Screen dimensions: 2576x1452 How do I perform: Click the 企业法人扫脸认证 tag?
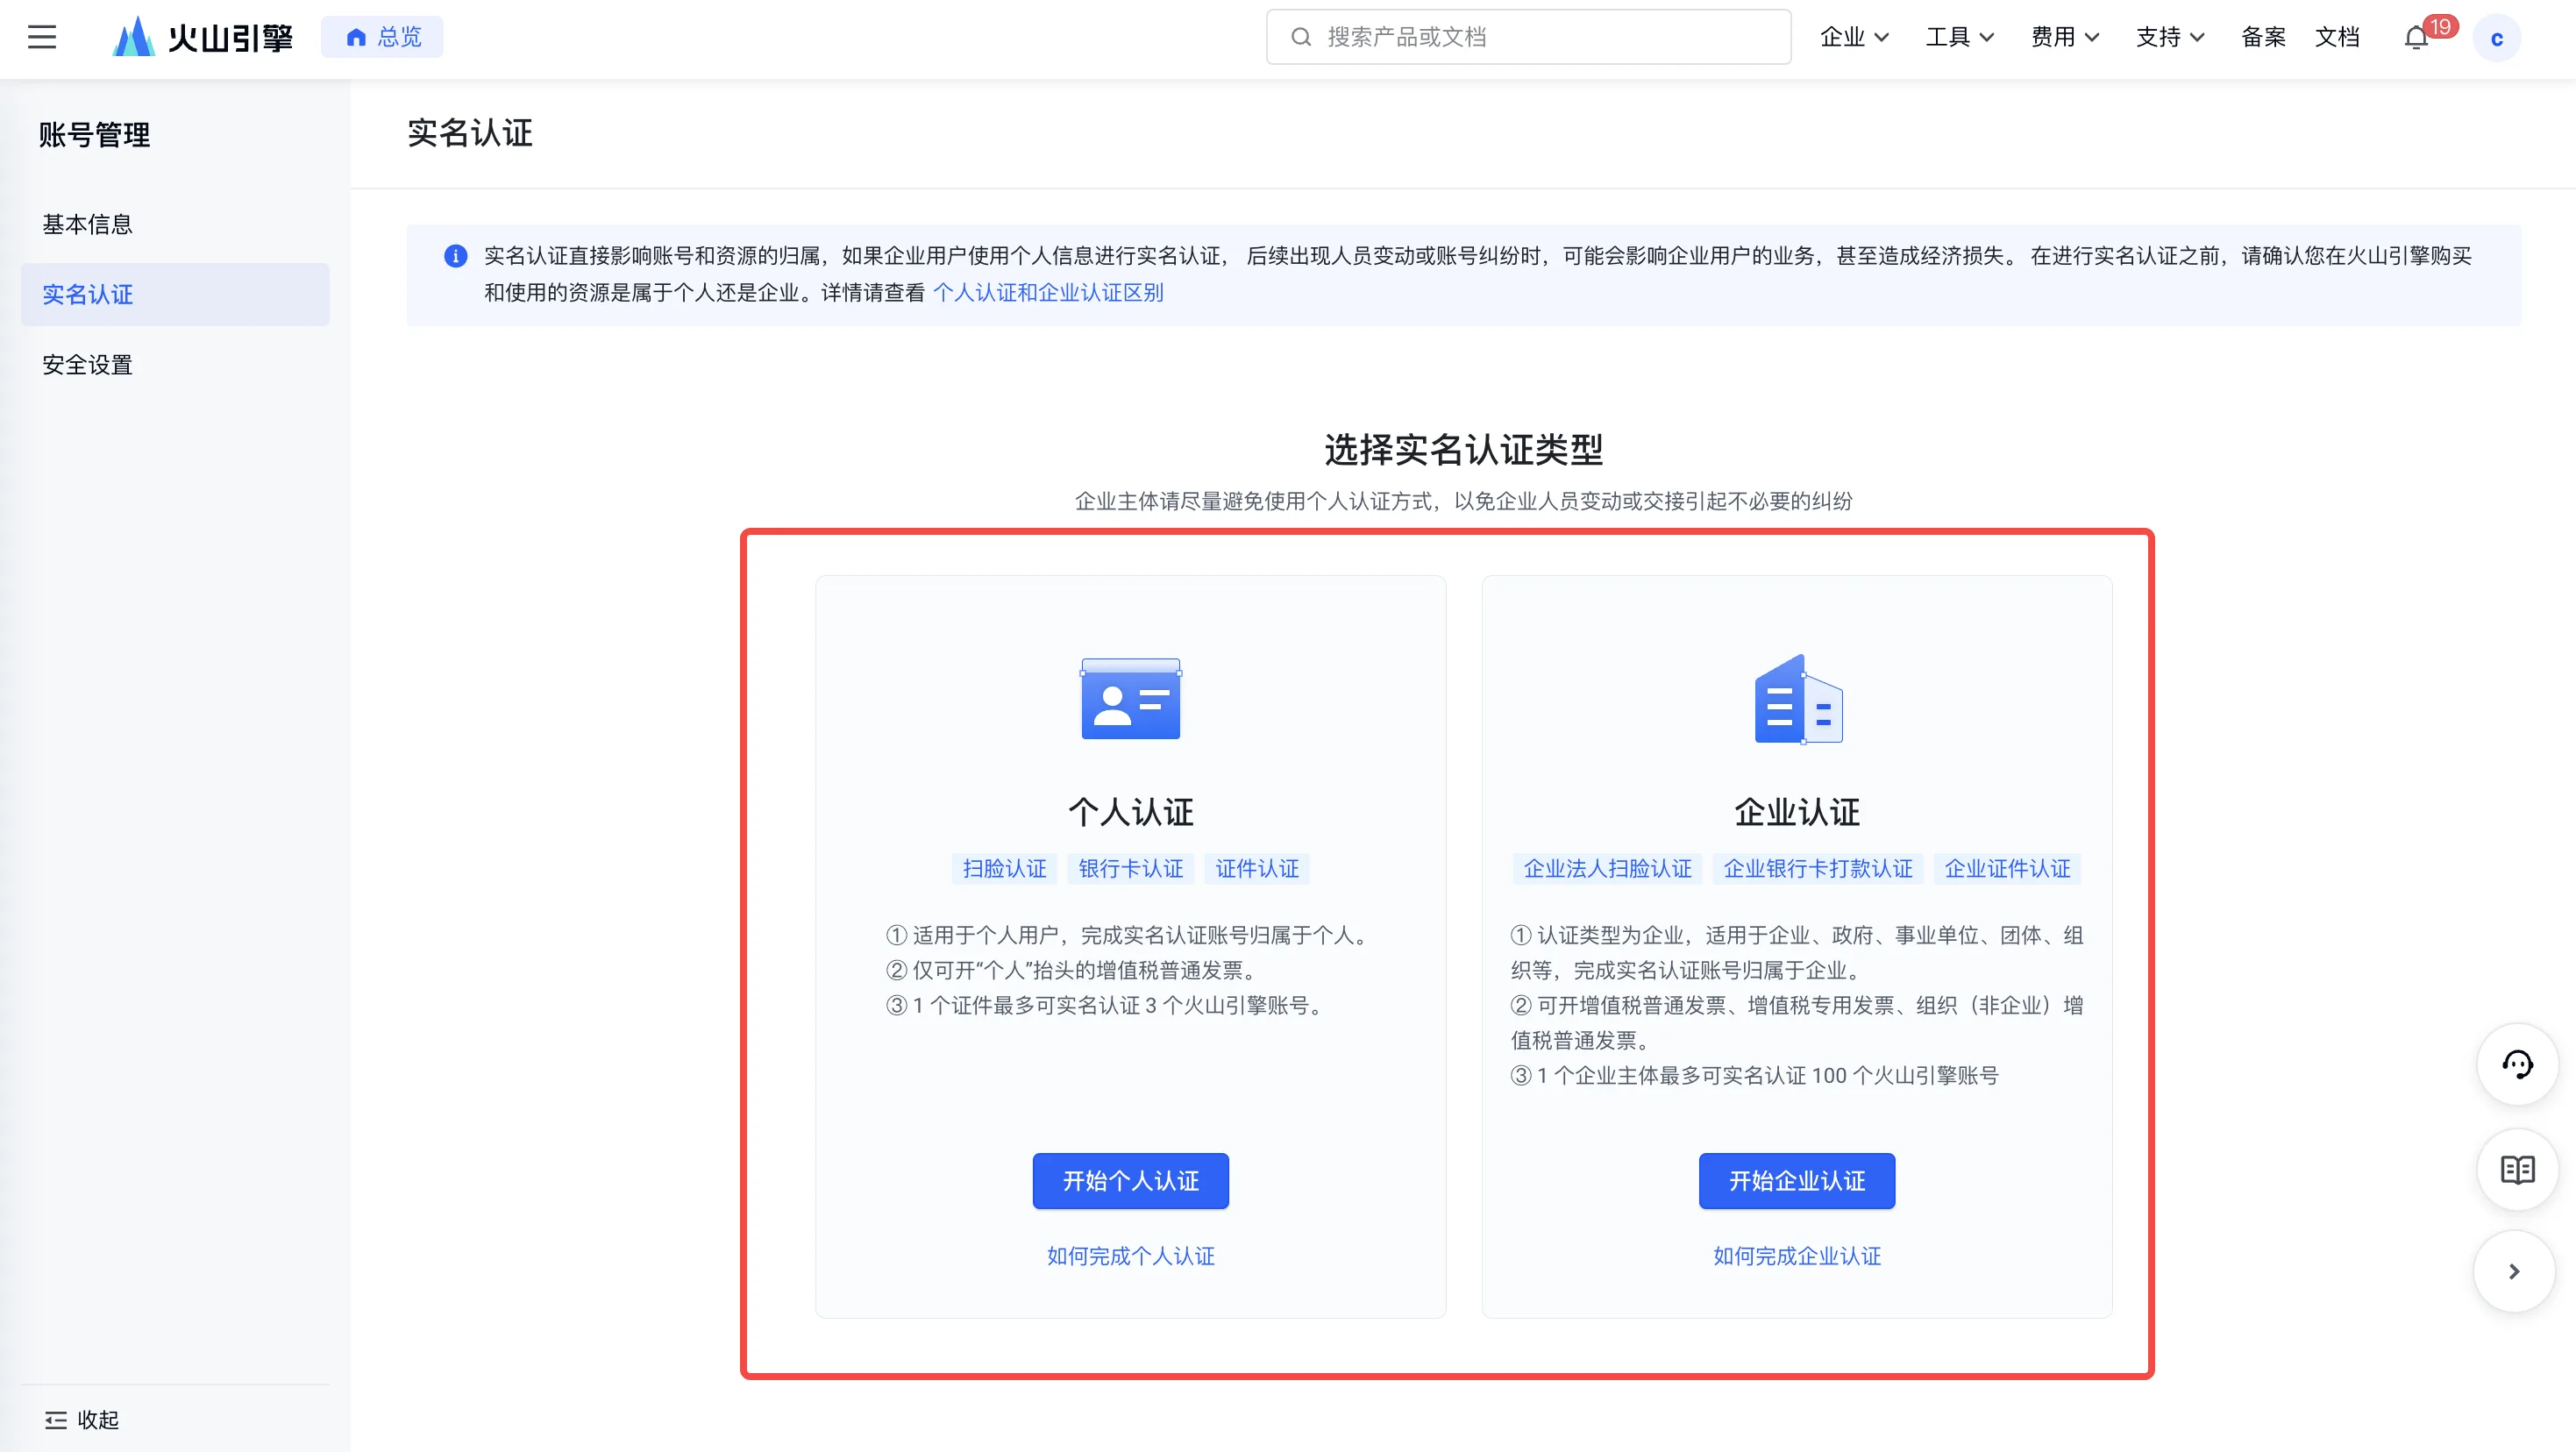click(1607, 868)
